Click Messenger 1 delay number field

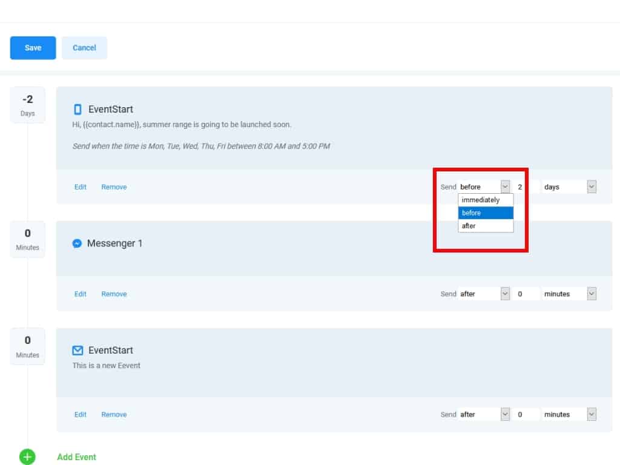coord(526,294)
